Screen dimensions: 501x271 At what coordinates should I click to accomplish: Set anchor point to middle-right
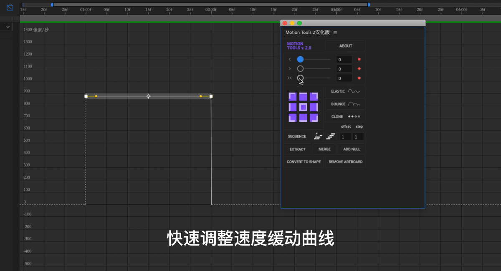pyautogui.click(x=314, y=107)
